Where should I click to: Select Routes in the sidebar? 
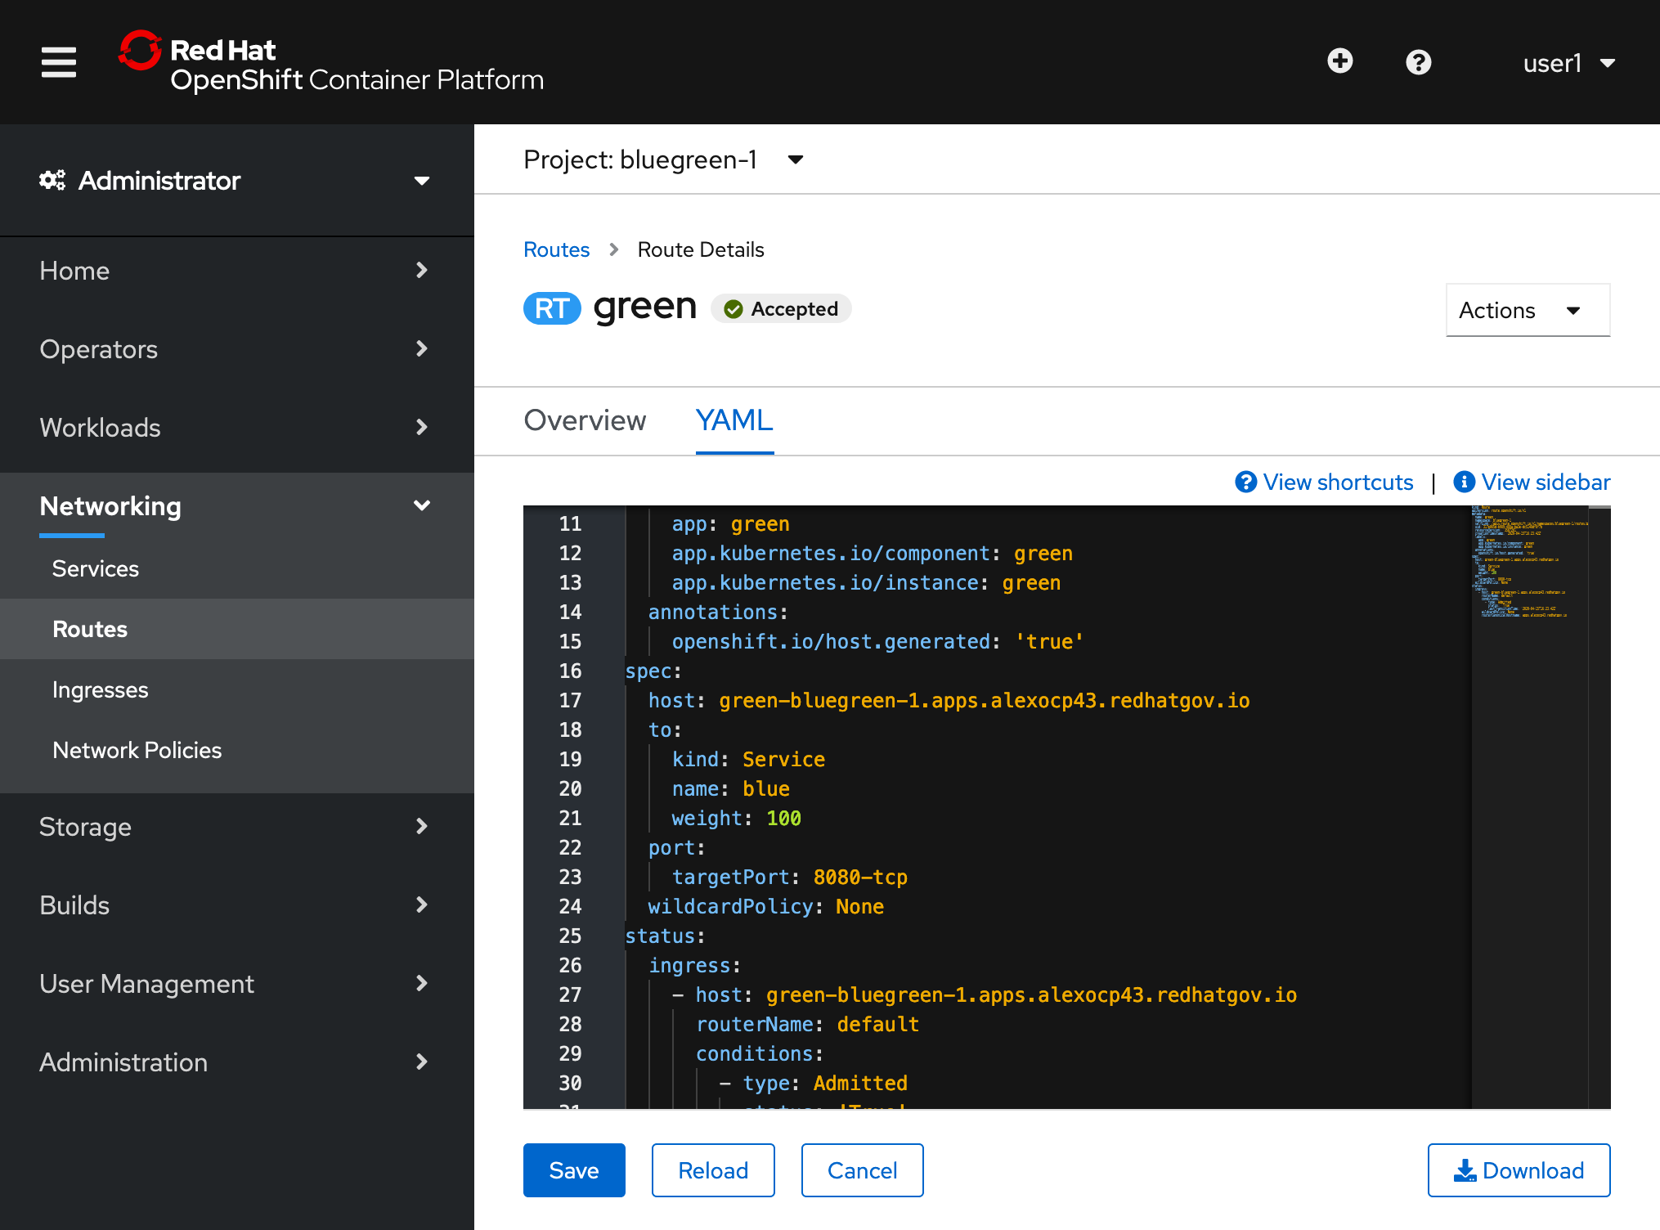[x=237, y=629]
